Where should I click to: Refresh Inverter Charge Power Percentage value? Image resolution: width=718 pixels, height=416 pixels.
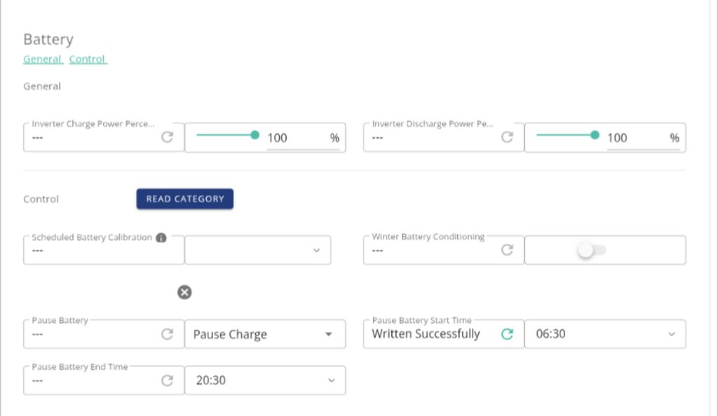coord(167,137)
